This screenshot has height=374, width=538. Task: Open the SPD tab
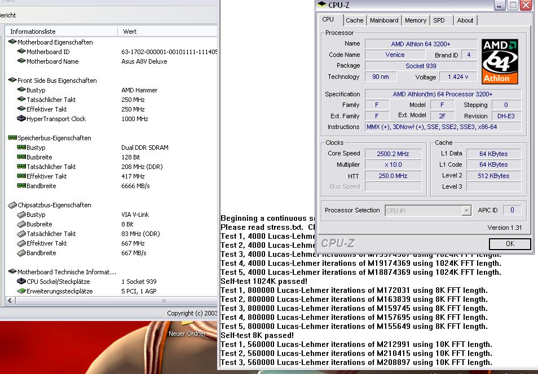click(x=439, y=20)
